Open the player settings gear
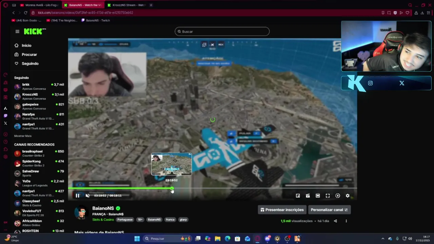The image size is (434, 244). [x=348, y=196]
